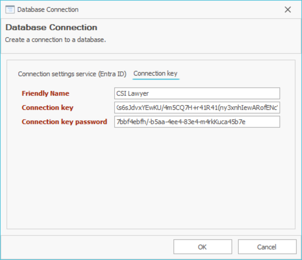
Task: Confirm the connection with OK
Action: 203,247
